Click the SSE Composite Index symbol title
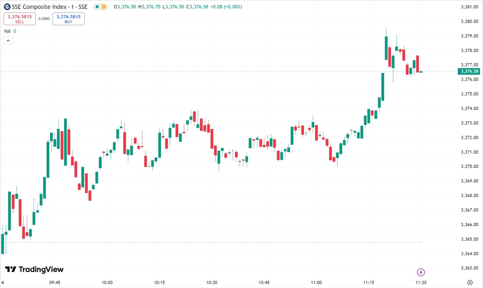483x288 pixels. coord(50,7)
